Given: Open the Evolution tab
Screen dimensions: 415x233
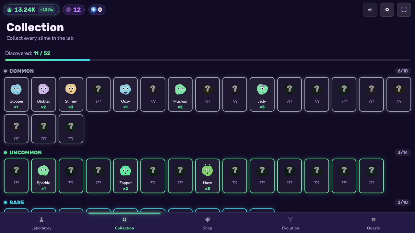Looking at the screenshot, I should pyautogui.click(x=290, y=223).
